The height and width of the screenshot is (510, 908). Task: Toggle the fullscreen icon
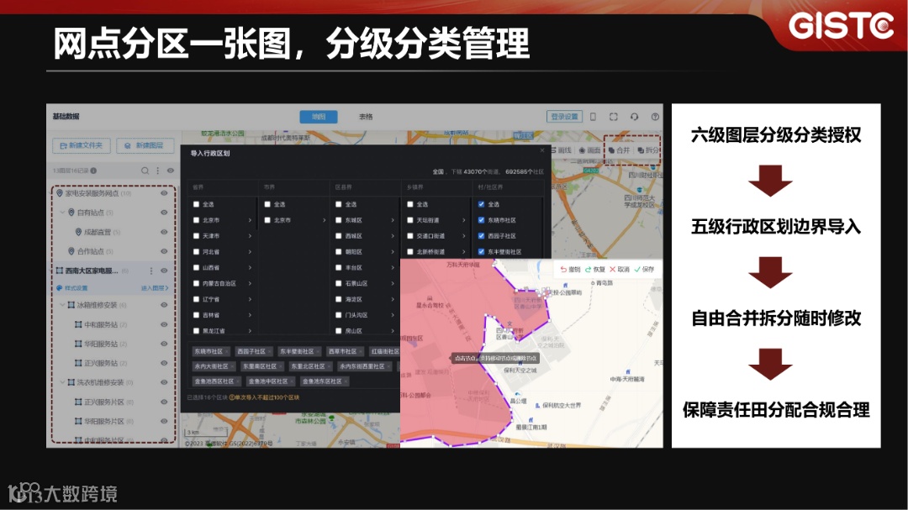click(614, 116)
